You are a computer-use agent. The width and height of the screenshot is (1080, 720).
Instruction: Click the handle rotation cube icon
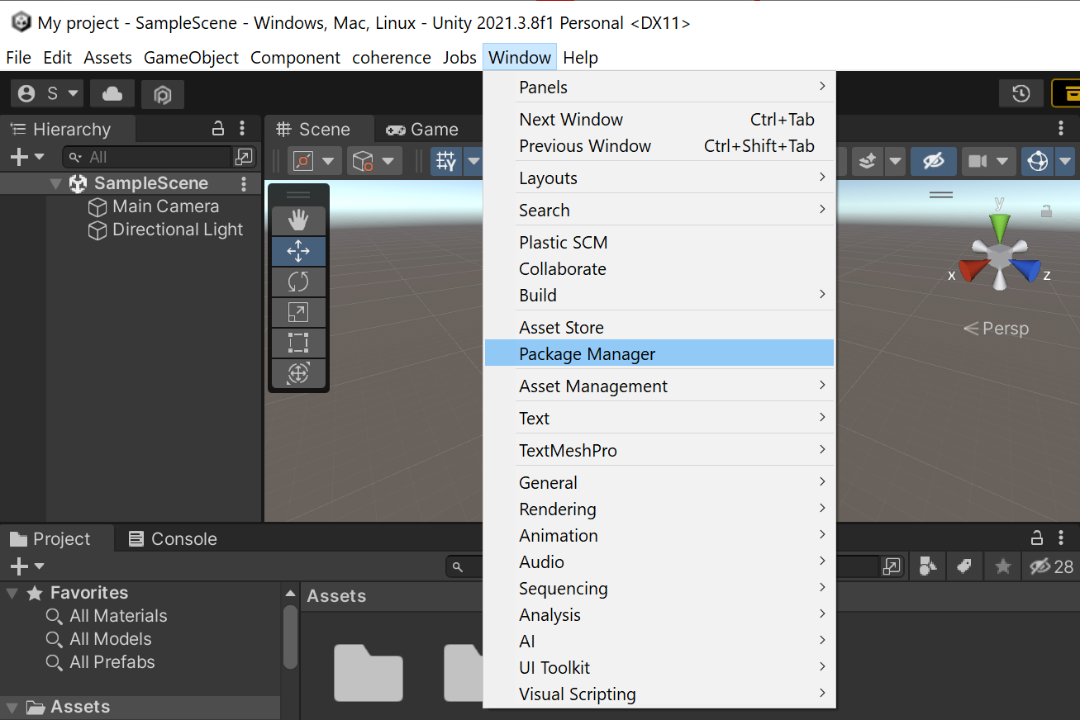(363, 161)
